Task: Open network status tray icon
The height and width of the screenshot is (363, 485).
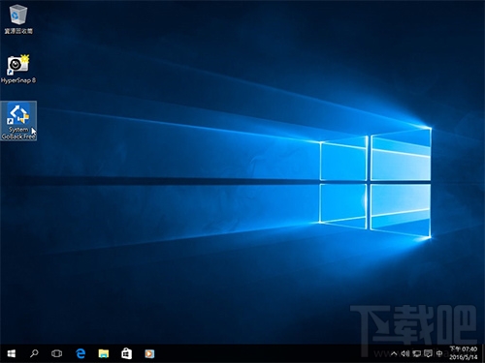Action: [416, 354]
